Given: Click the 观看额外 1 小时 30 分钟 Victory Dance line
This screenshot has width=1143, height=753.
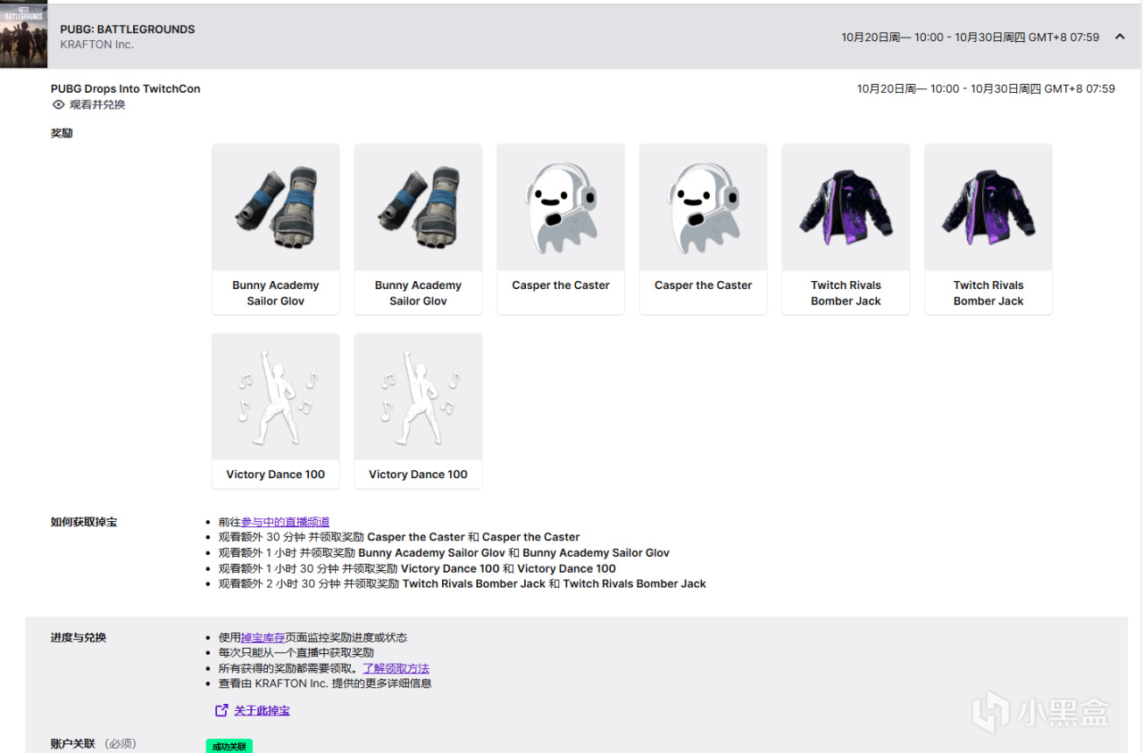Looking at the screenshot, I should tap(417, 568).
